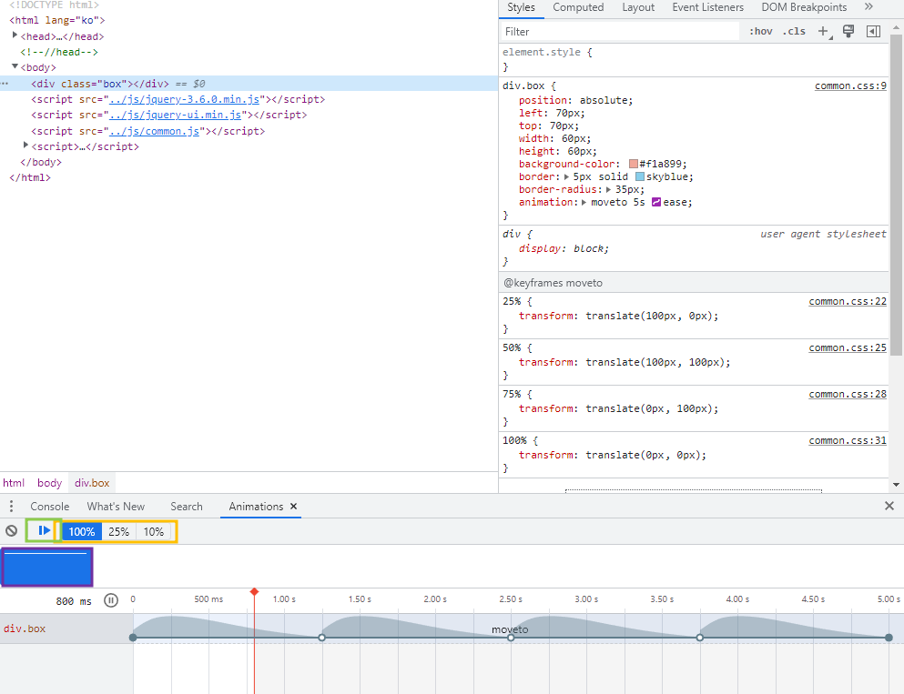Select the html breadcrumb
Screen dimensions: 904x694
point(14,483)
